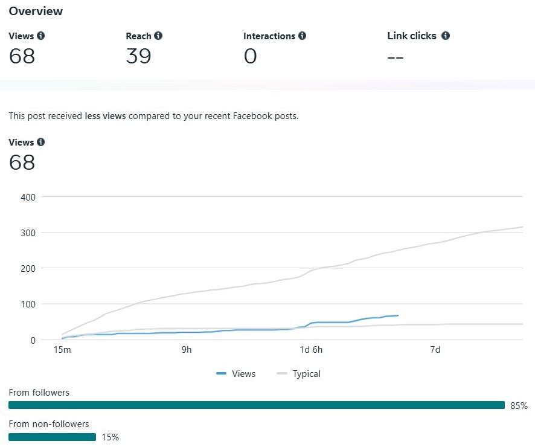
Task: Click the 9h time axis label
Action: (187, 350)
